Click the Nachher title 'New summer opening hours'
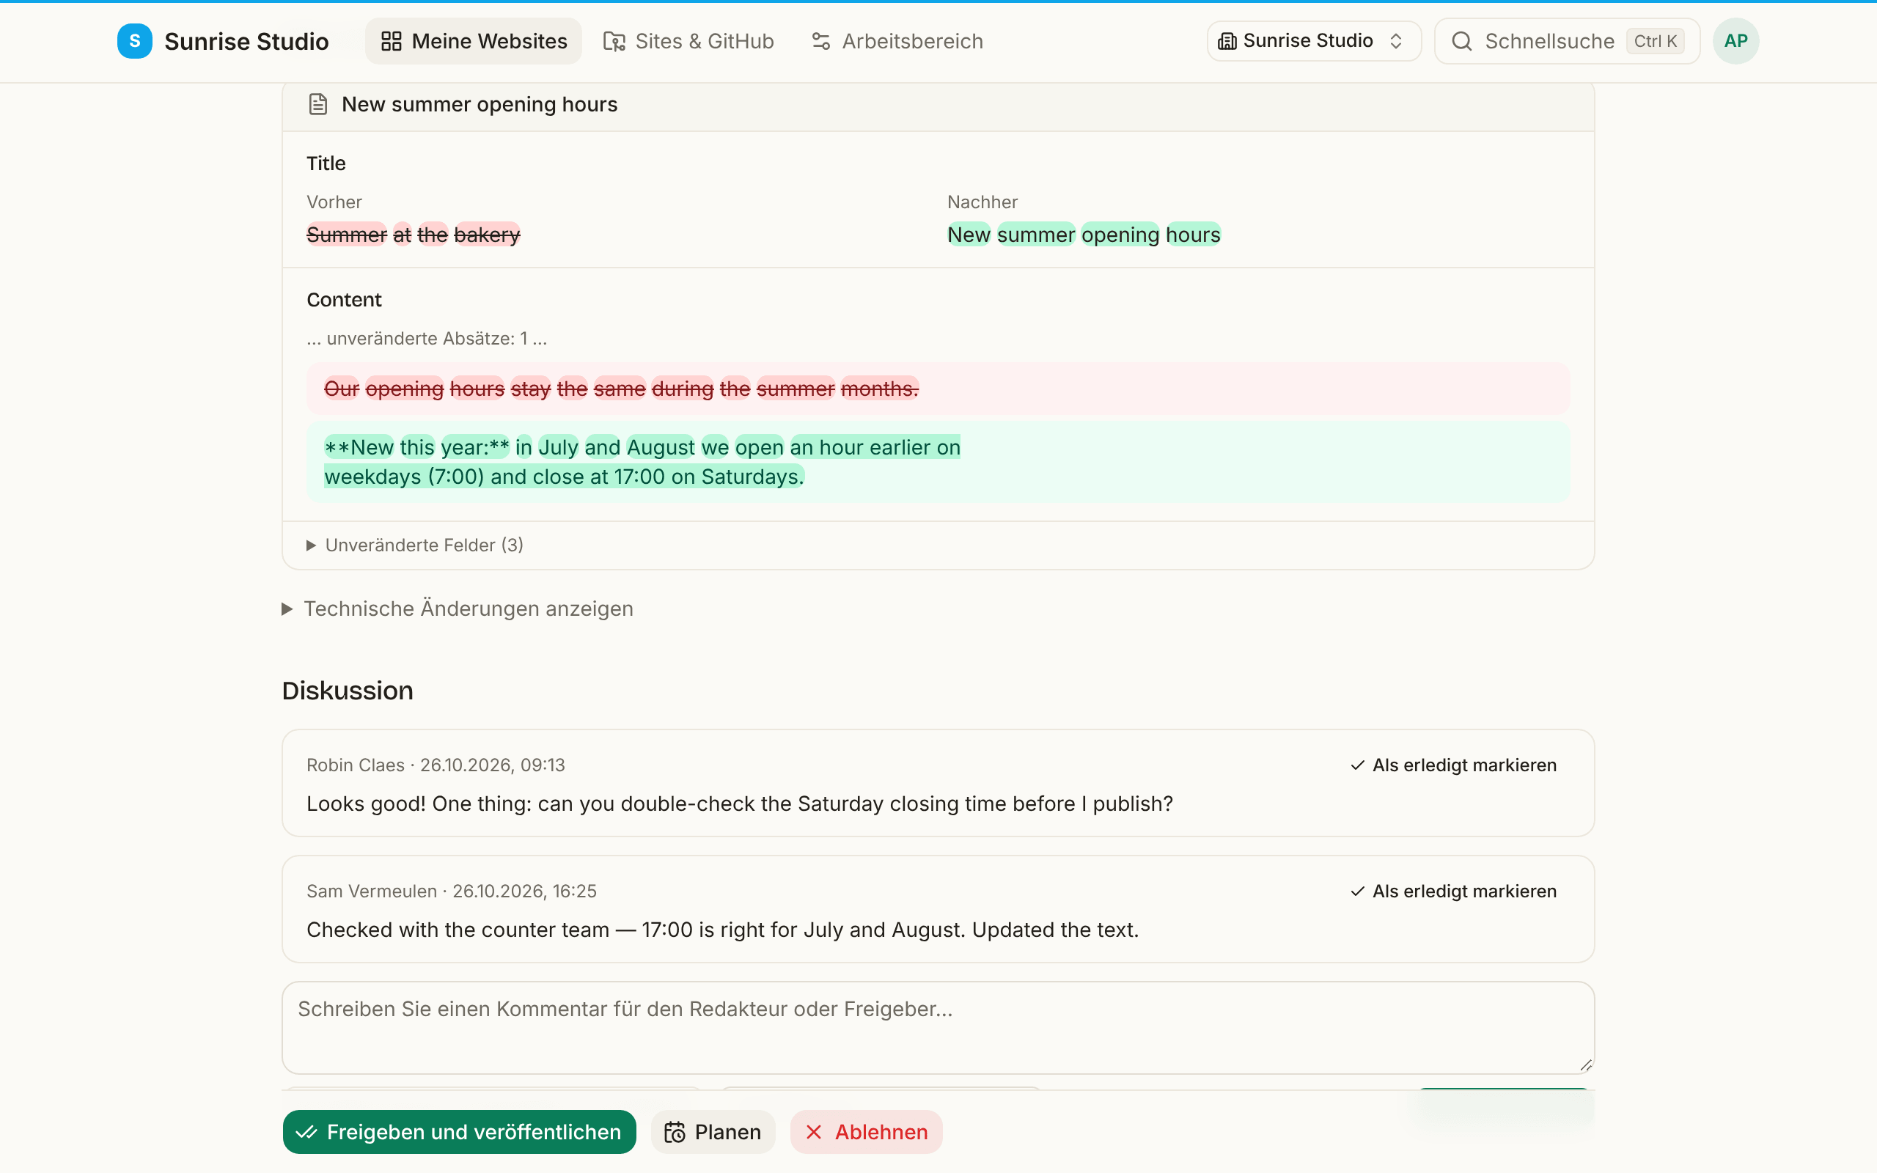The width and height of the screenshot is (1877, 1173). (x=1084, y=235)
